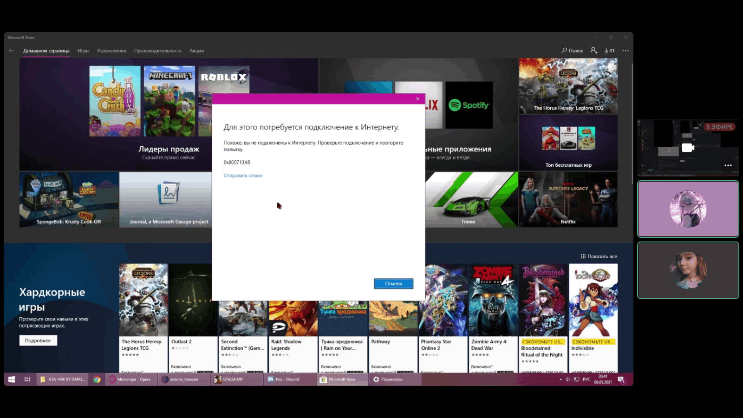This screenshot has height=418, width=743.
Task: Click the back arrow in Microsoft Store
Action: (12, 51)
